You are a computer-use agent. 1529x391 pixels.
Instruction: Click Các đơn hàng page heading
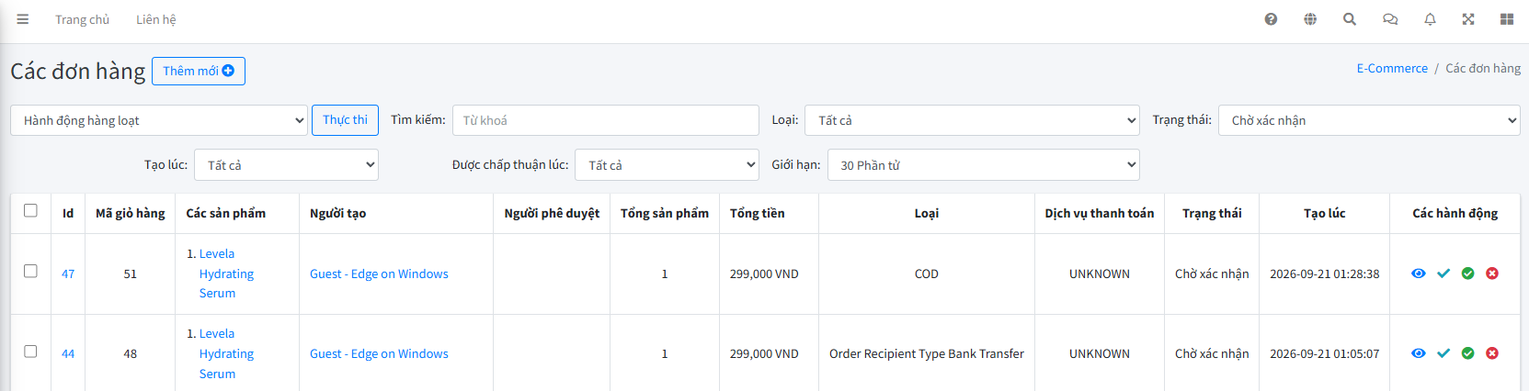point(78,72)
